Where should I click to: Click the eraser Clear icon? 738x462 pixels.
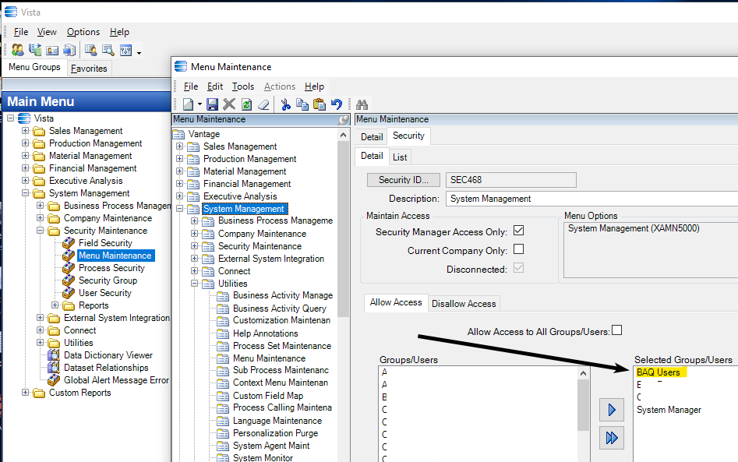(263, 104)
